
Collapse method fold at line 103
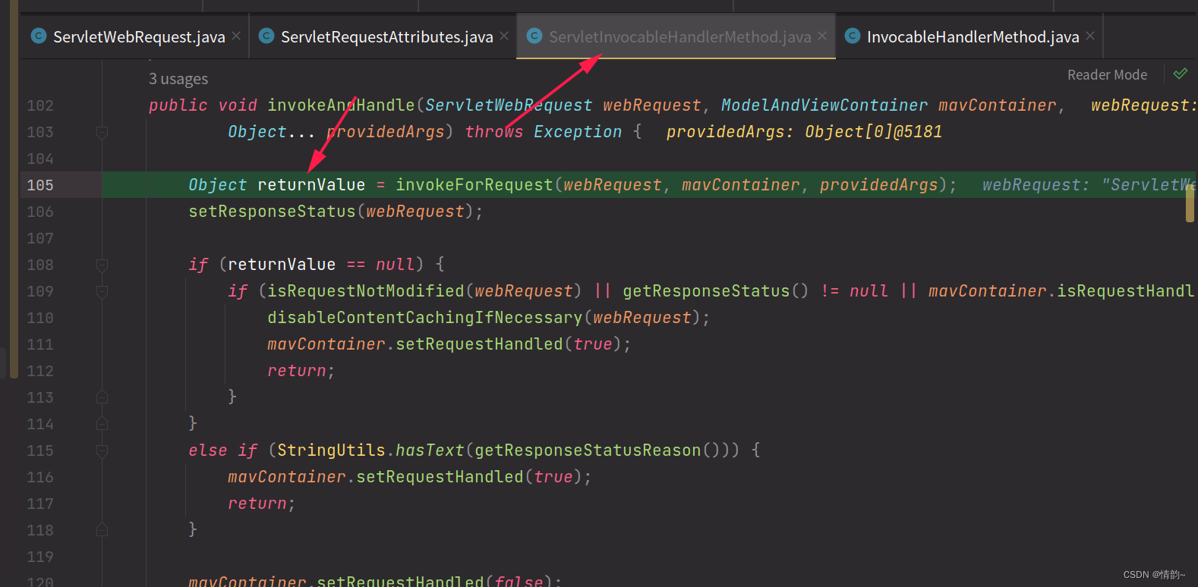[x=102, y=133]
